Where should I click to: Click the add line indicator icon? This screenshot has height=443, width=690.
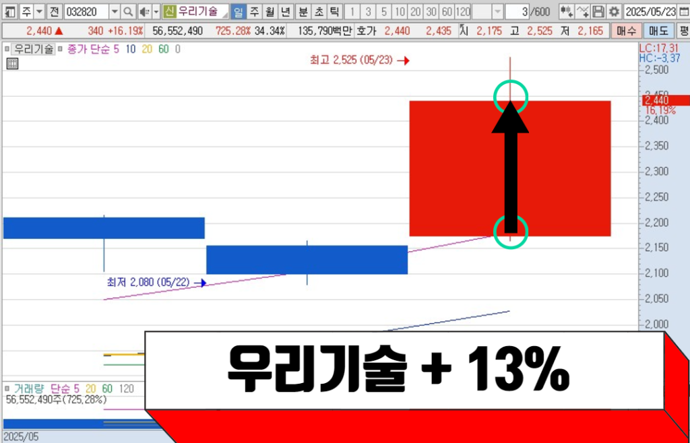(x=583, y=11)
